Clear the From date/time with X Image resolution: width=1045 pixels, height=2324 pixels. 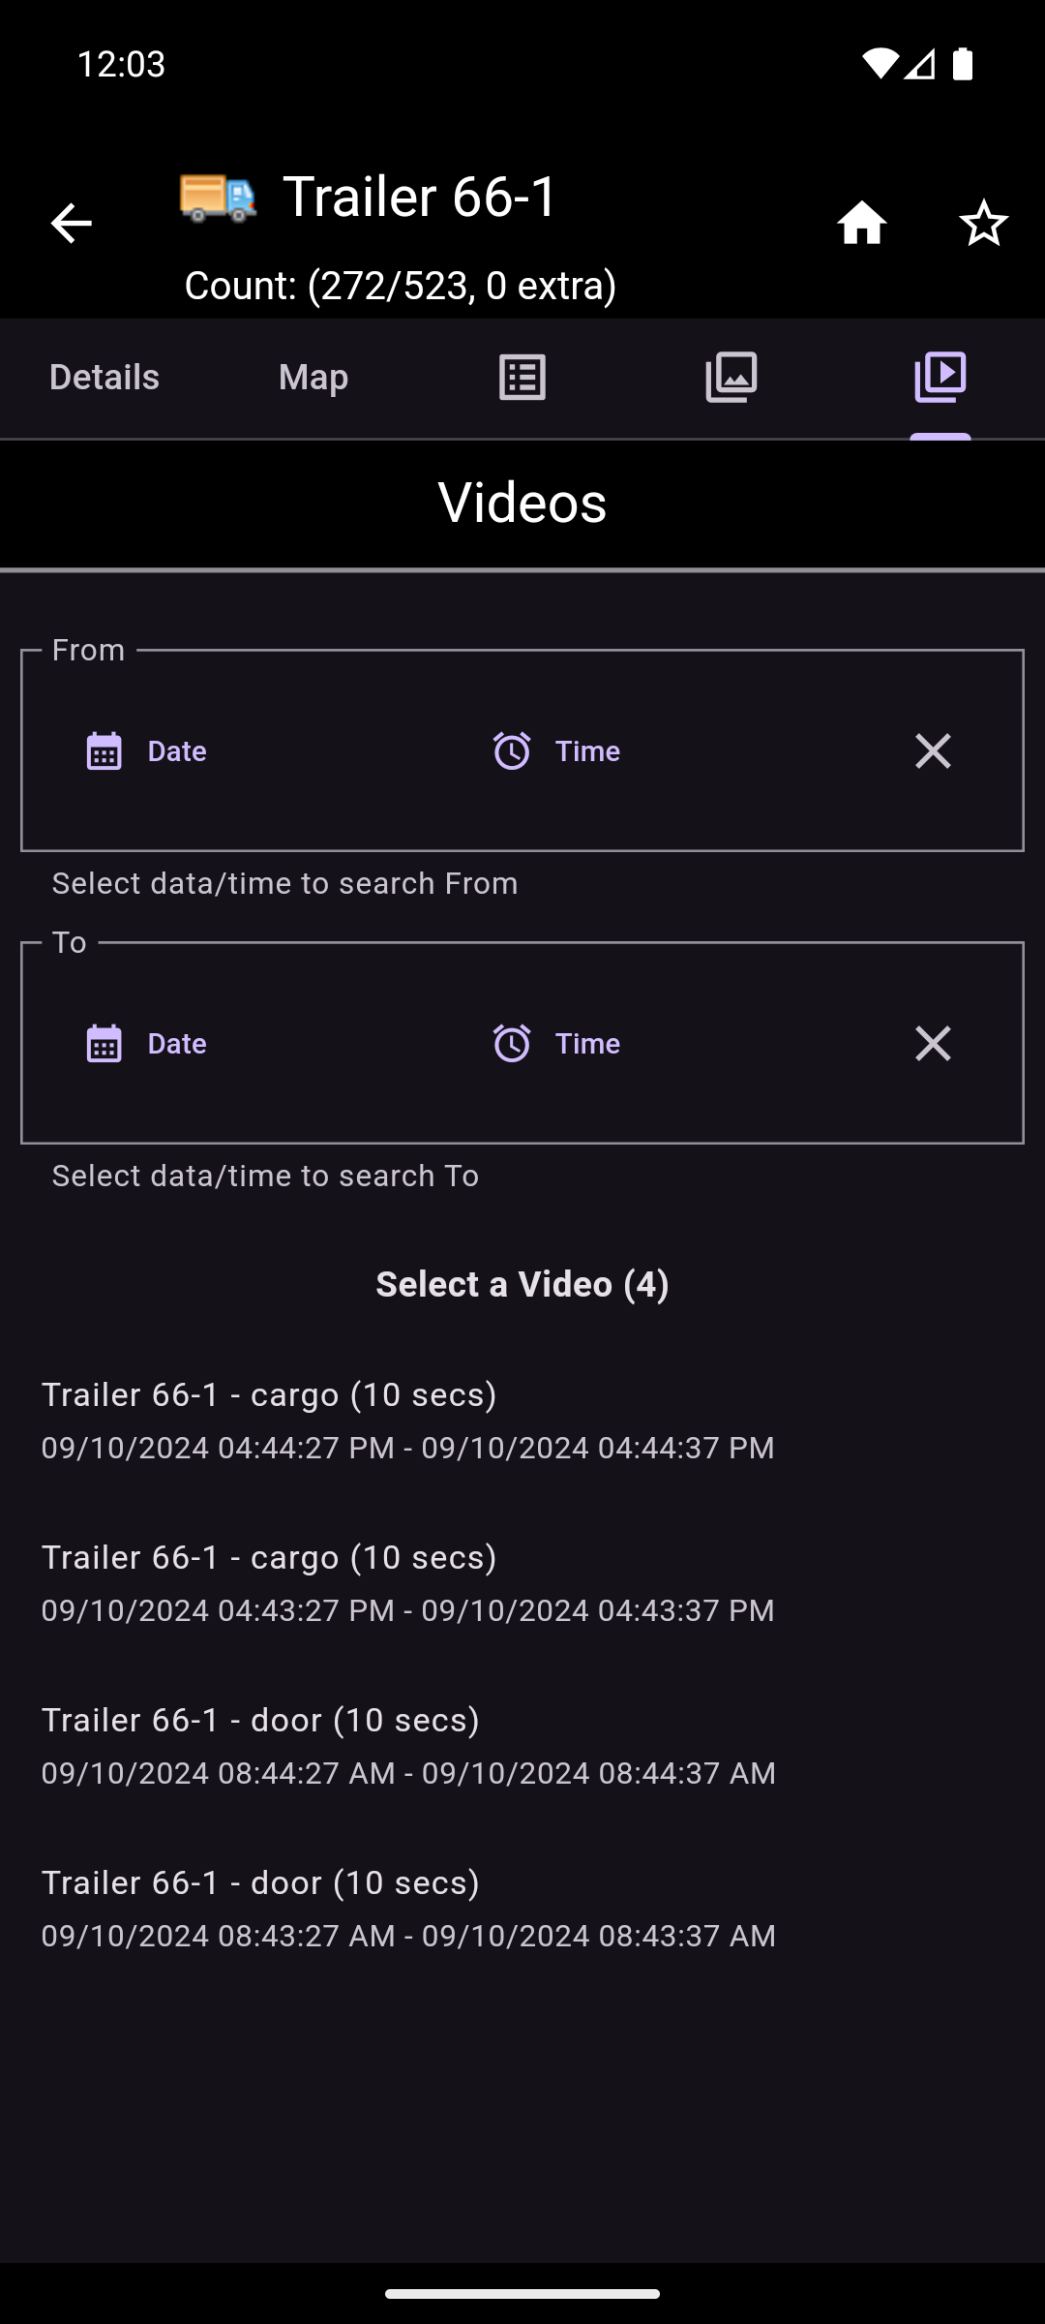point(933,751)
